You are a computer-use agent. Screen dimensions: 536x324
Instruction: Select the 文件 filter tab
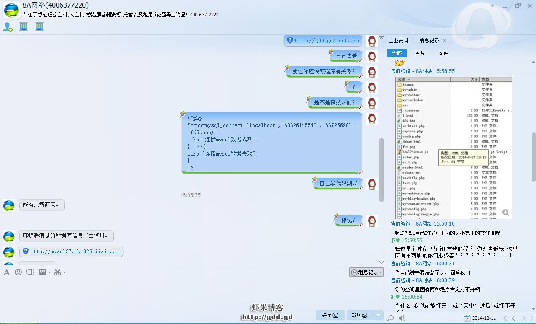[x=443, y=53]
